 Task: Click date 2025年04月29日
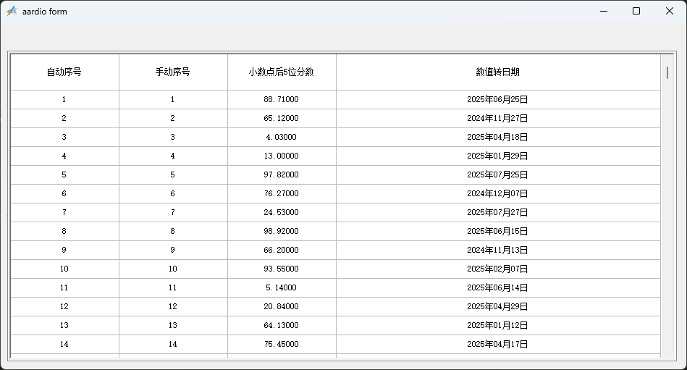tap(498, 307)
